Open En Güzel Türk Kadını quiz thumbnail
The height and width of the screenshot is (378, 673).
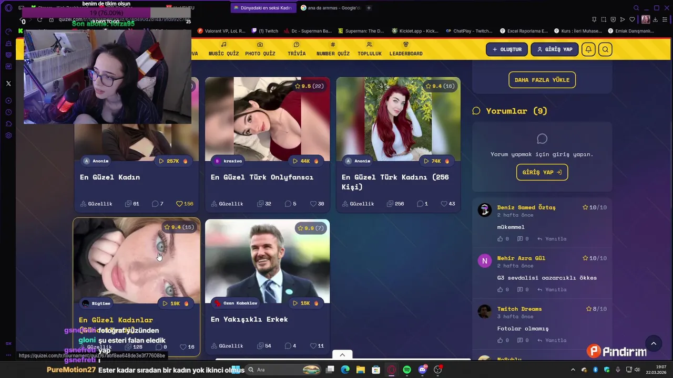(x=398, y=119)
